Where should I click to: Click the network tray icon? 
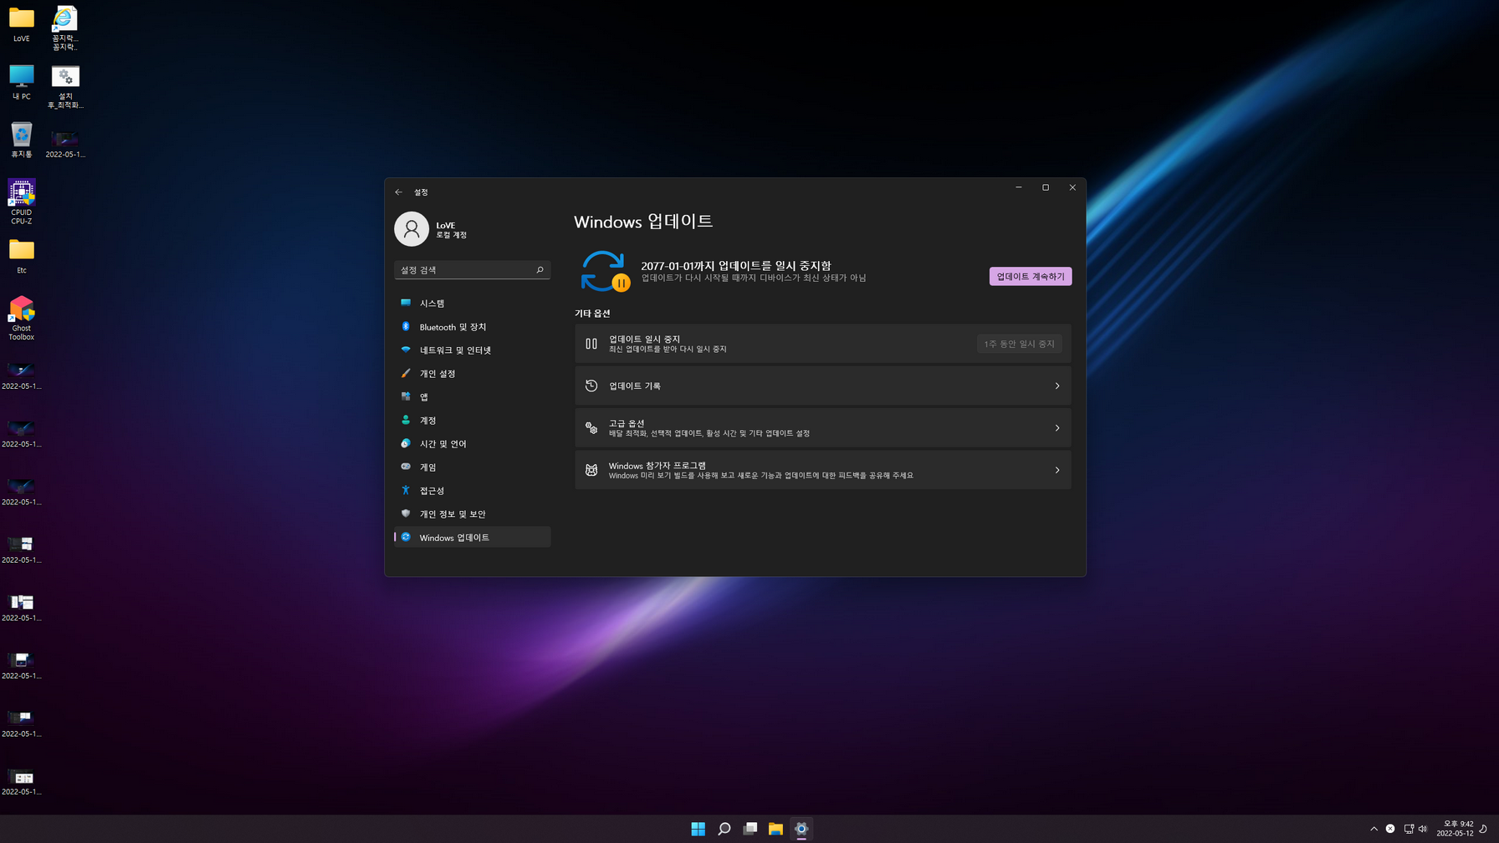(x=1409, y=829)
